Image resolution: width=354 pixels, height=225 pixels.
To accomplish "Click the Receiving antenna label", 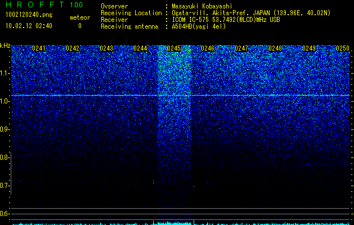I will click(x=129, y=26).
